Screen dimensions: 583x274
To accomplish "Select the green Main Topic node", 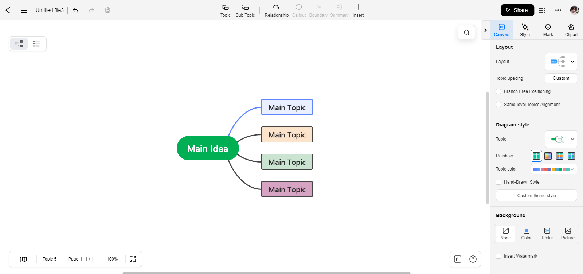I will coord(287,162).
